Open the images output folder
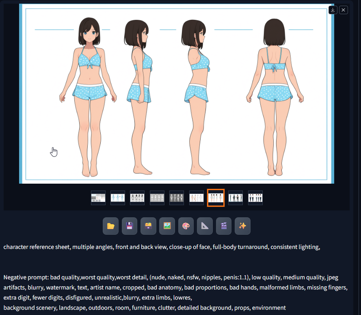Screen dimensions: 361x315 [x=111, y=226]
